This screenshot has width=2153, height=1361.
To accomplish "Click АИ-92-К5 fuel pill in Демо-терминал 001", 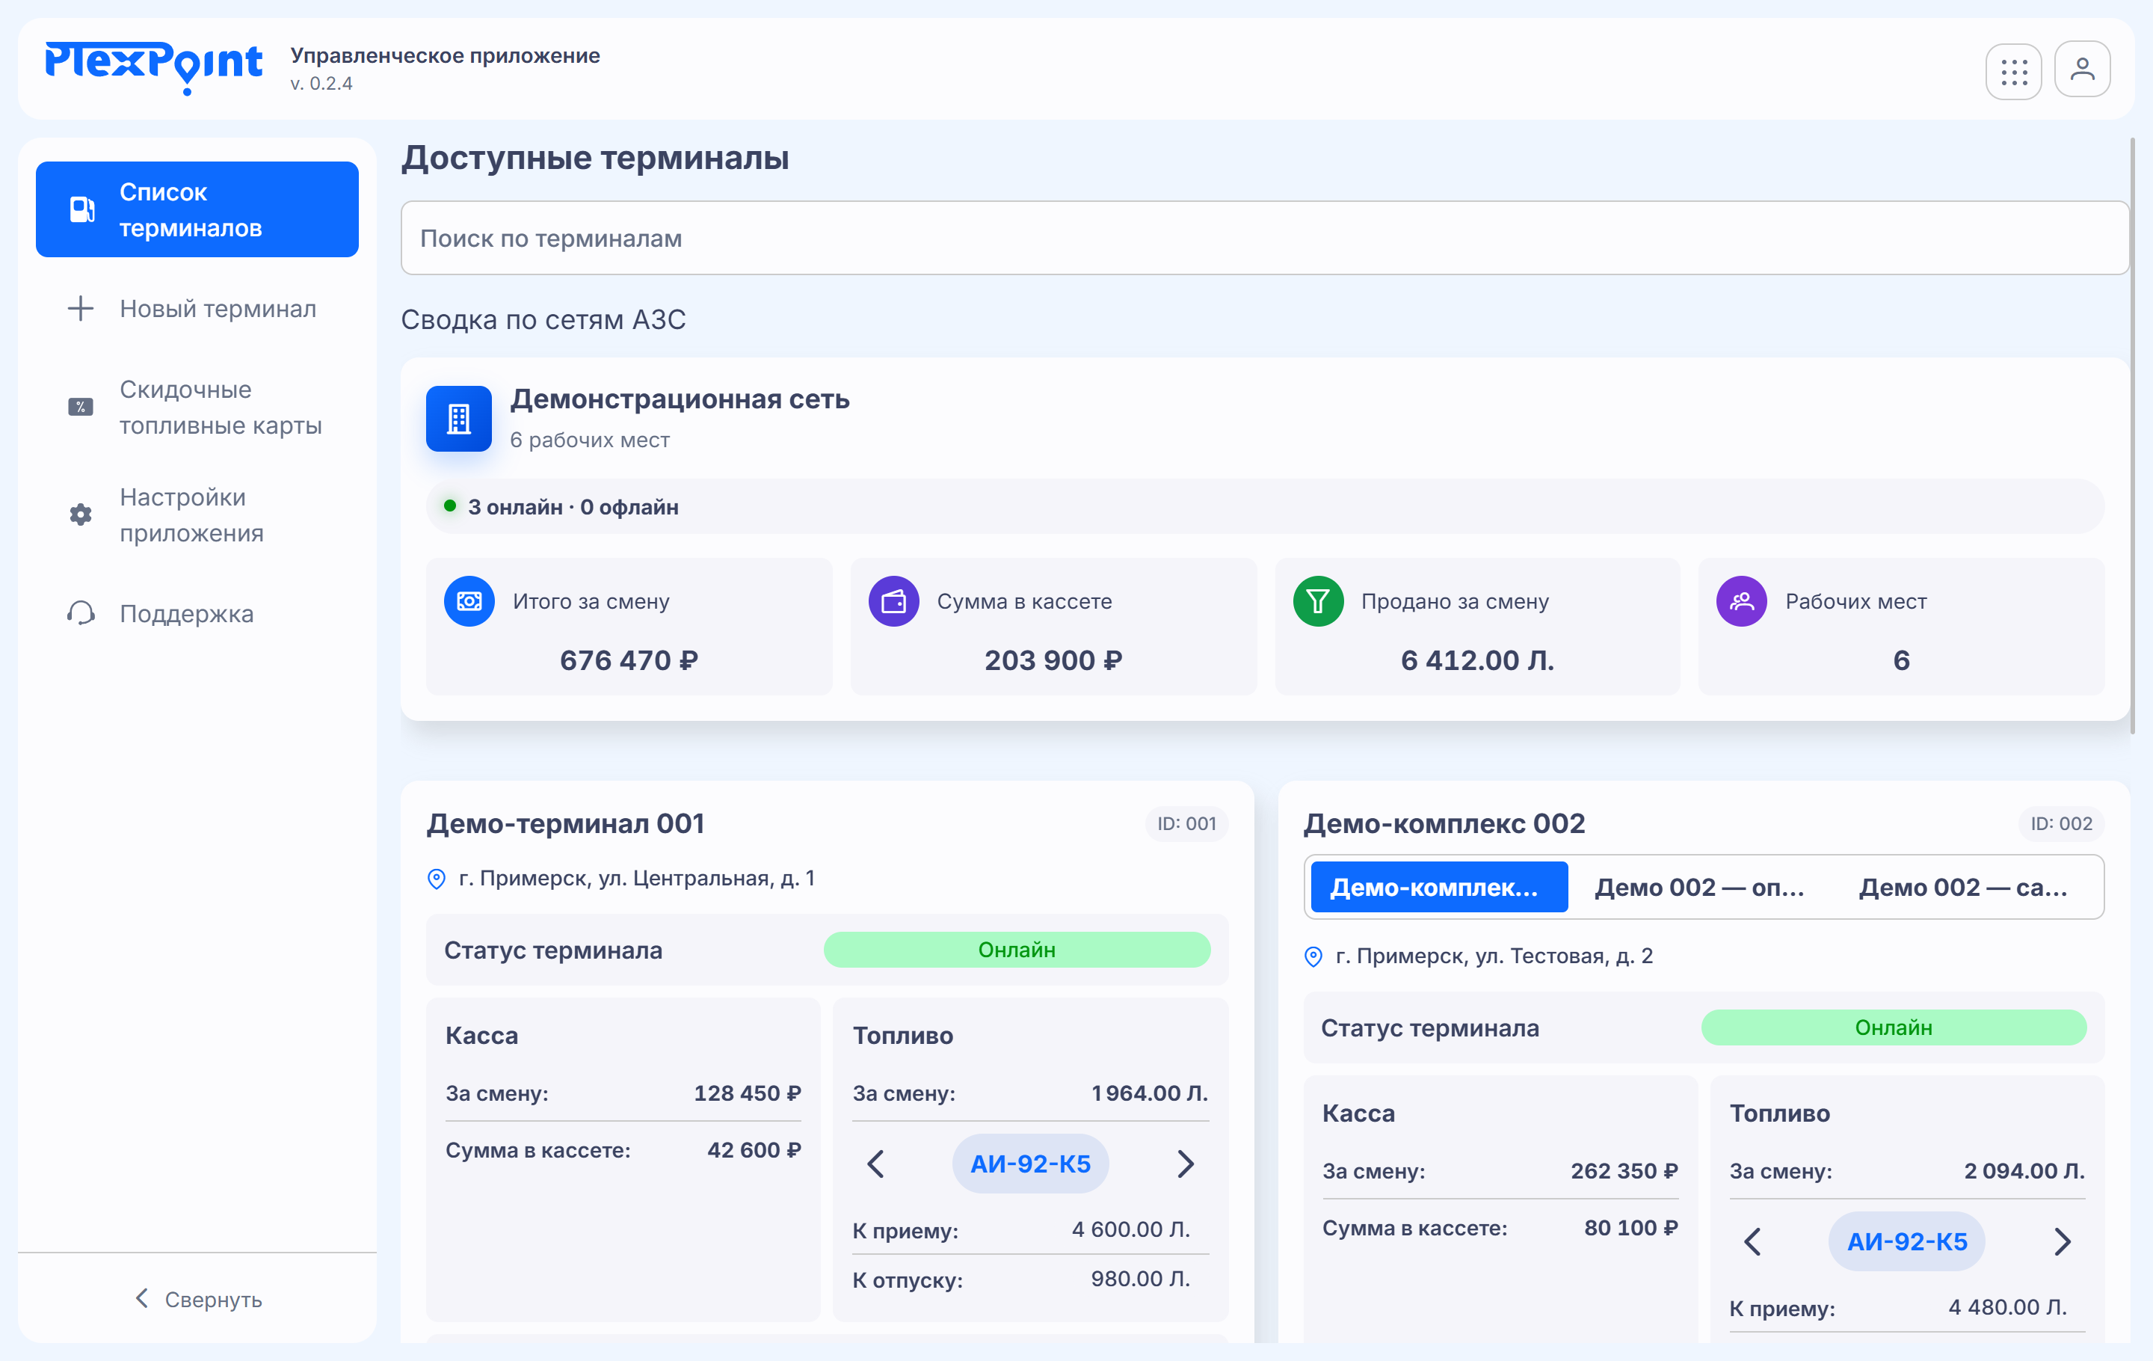I will pos(1030,1164).
